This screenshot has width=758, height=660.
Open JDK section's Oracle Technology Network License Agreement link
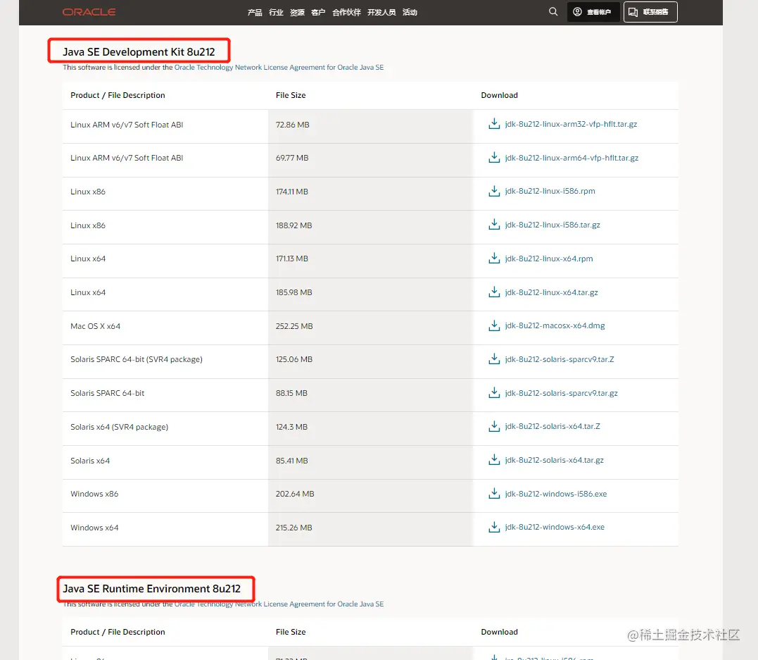279,67
